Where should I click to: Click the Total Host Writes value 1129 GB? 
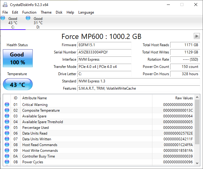coord(185,52)
